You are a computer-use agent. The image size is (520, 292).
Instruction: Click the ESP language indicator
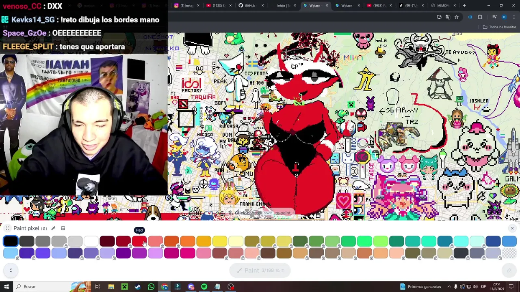[483, 287]
